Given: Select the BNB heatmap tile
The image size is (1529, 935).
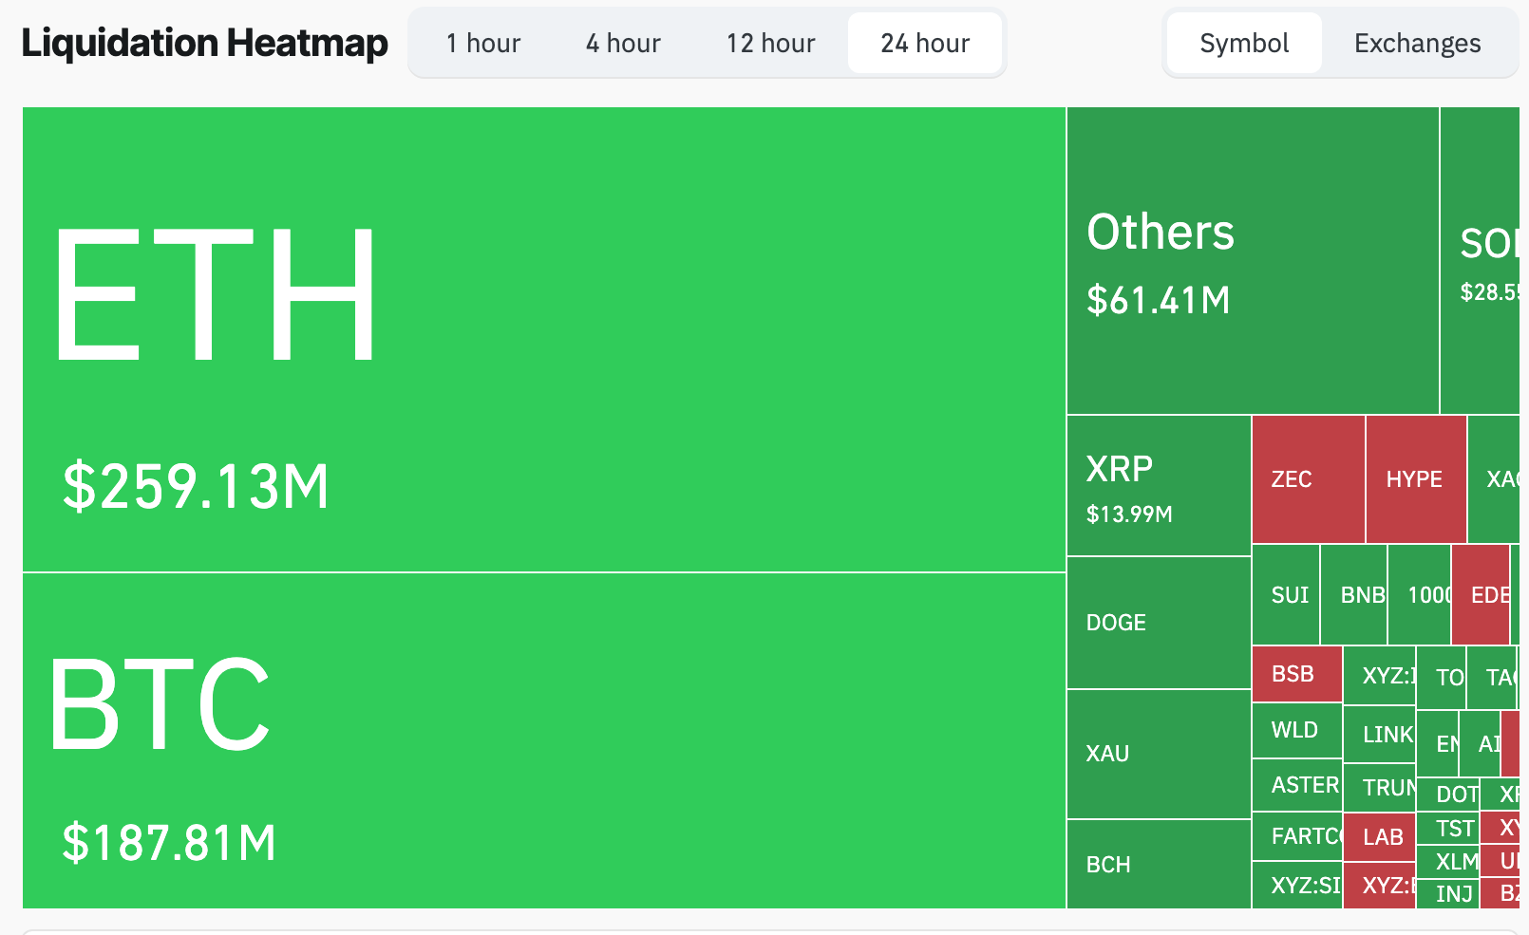Looking at the screenshot, I should 1354,595.
